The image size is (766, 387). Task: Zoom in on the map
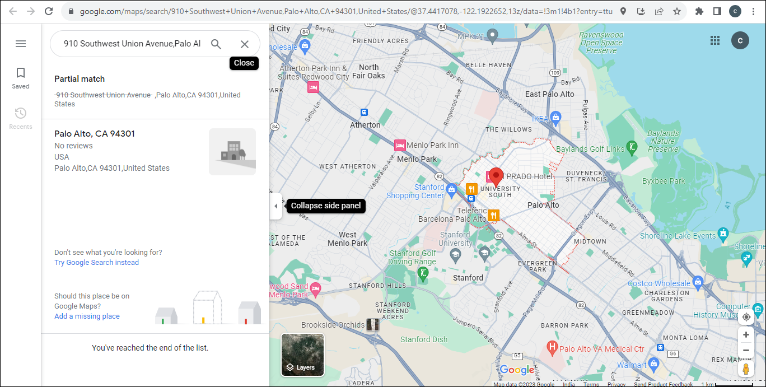tap(746, 335)
